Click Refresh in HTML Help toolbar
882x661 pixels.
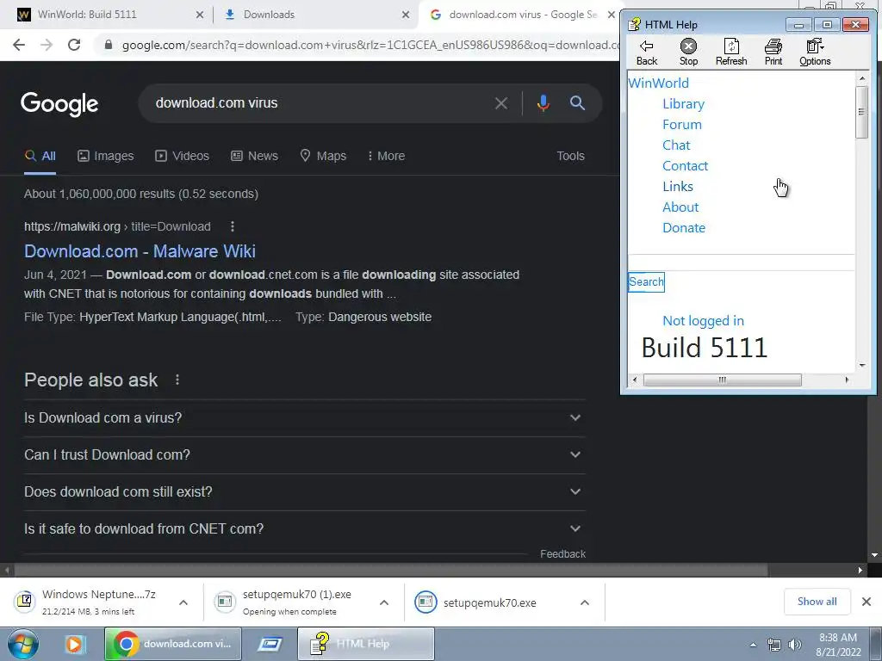click(730, 53)
